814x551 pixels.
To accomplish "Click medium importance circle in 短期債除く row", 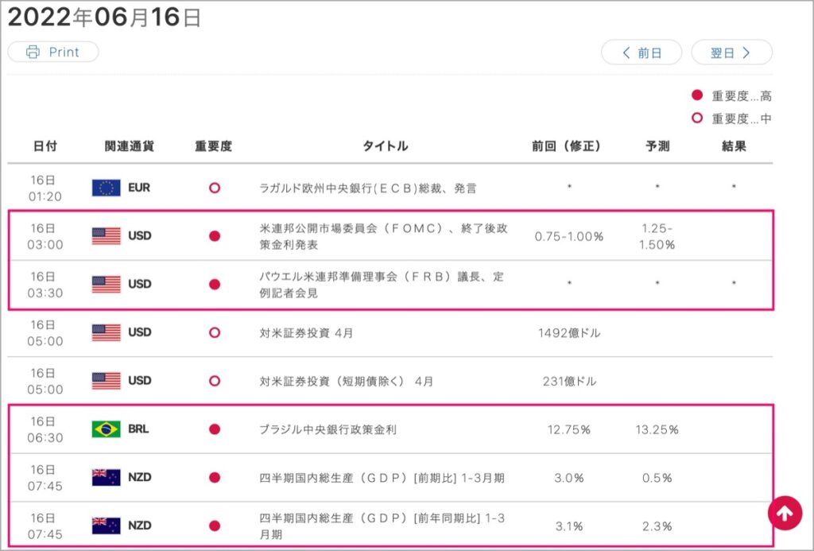I will pyautogui.click(x=215, y=381).
